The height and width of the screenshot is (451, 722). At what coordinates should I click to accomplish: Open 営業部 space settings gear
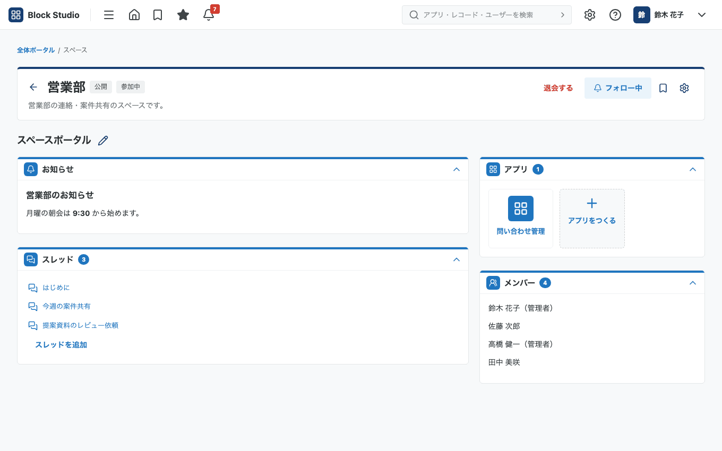pos(684,88)
